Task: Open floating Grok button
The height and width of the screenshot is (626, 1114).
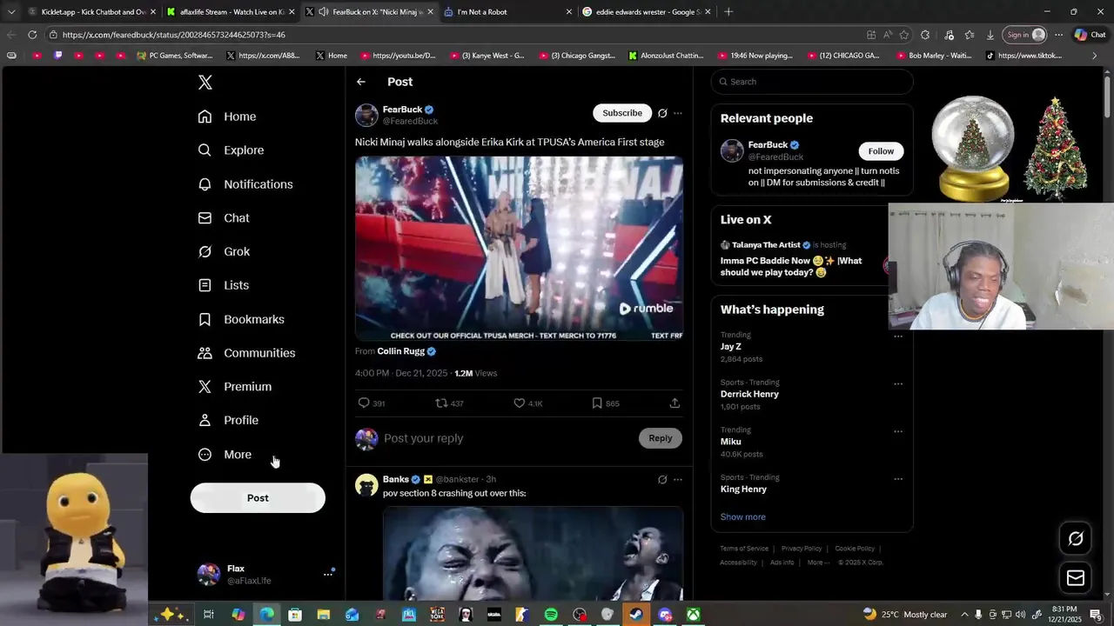Action: (x=1076, y=539)
